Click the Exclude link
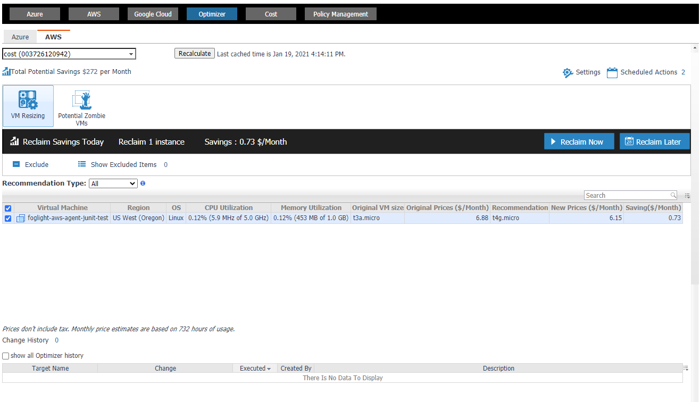This screenshot has height=402, width=700. pyautogui.click(x=37, y=164)
